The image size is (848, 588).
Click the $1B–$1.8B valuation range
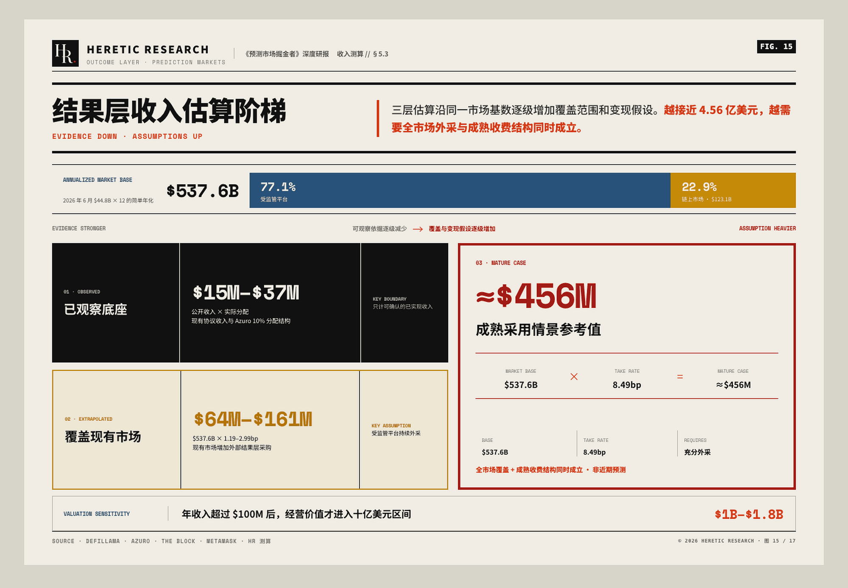[x=749, y=514]
